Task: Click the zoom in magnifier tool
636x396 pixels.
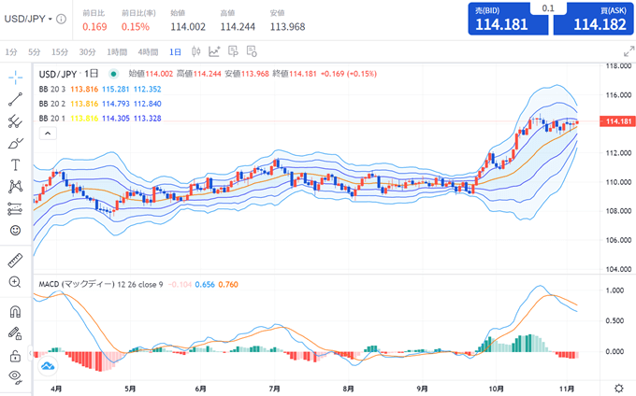Action: coord(15,282)
